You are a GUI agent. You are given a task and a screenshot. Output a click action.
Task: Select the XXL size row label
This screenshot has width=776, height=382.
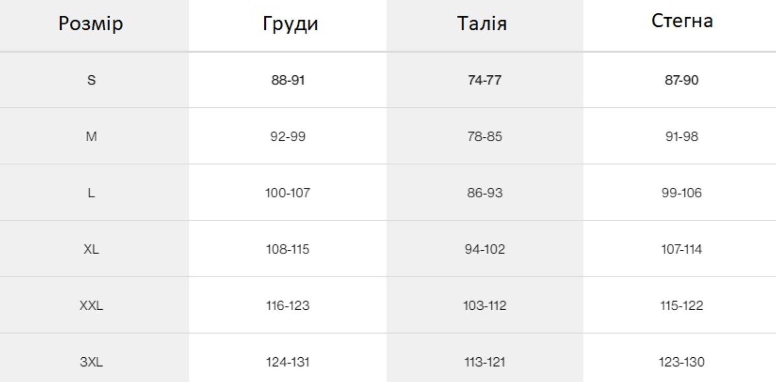(92, 306)
